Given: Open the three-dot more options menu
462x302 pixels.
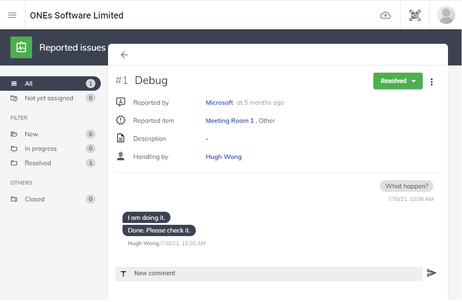Looking at the screenshot, I should click(432, 82).
